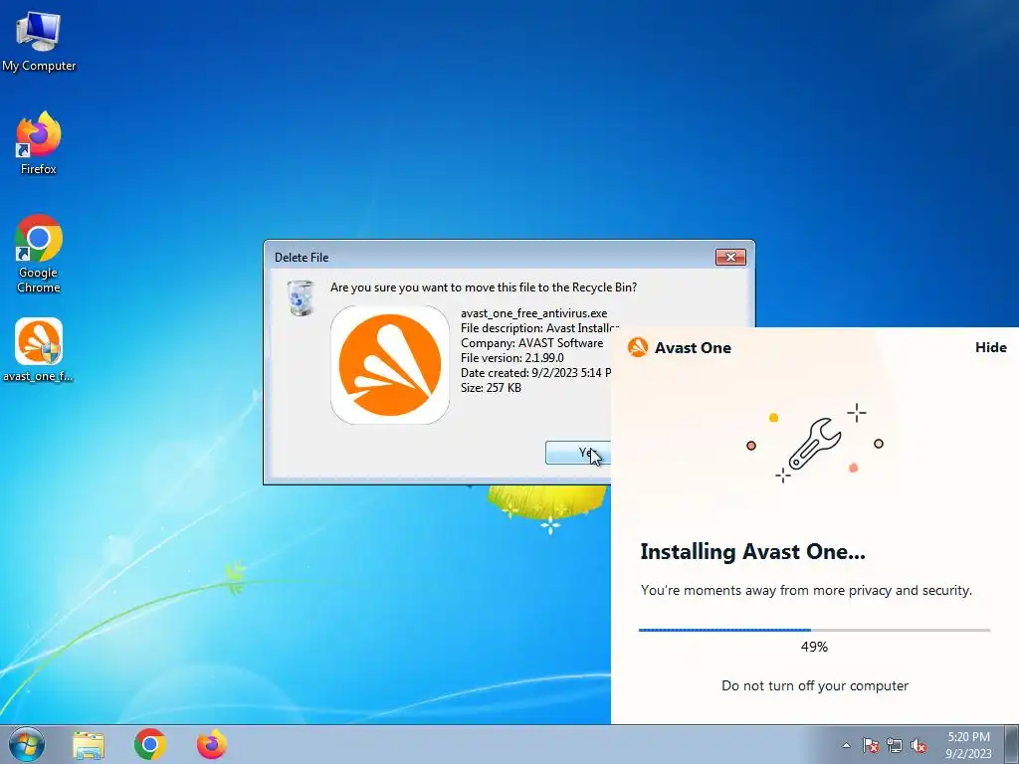Click the Avast One logo in the installer header
This screenshot has height=764, width=1019.
(638, 347)
